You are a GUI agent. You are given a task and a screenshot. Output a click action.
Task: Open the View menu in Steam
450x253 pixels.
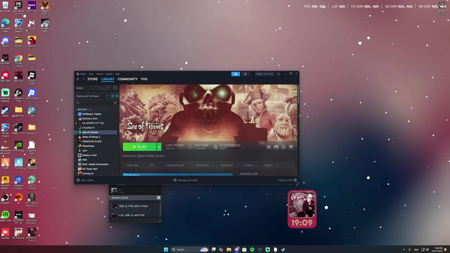[91, 74]
